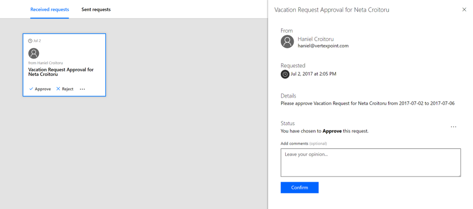Click the Approve text on request card

(43, 89)
